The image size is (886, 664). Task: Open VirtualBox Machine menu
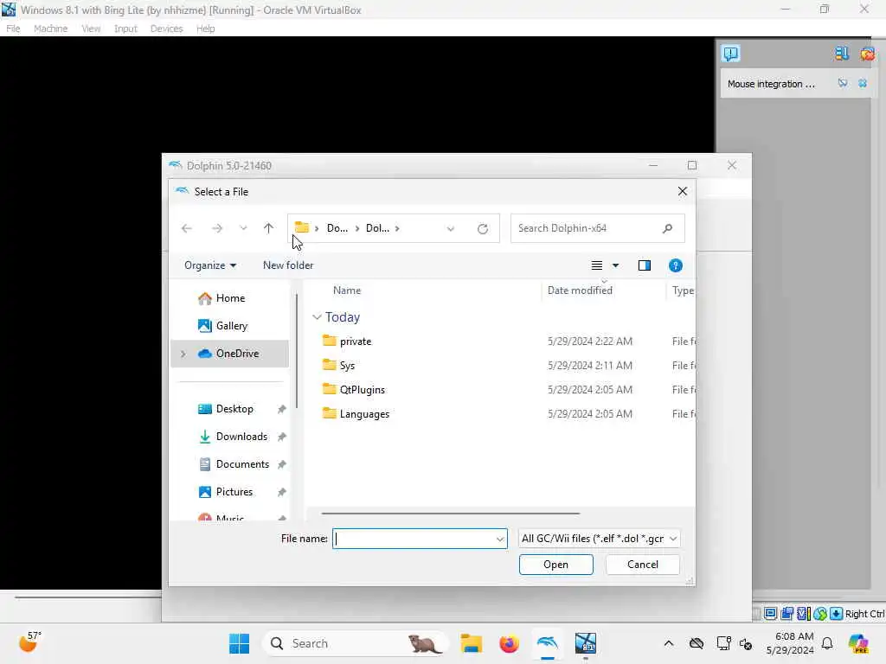[x=51, y=29]
